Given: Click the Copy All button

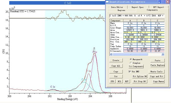Looking at the screenshot, I should point(116,66).
